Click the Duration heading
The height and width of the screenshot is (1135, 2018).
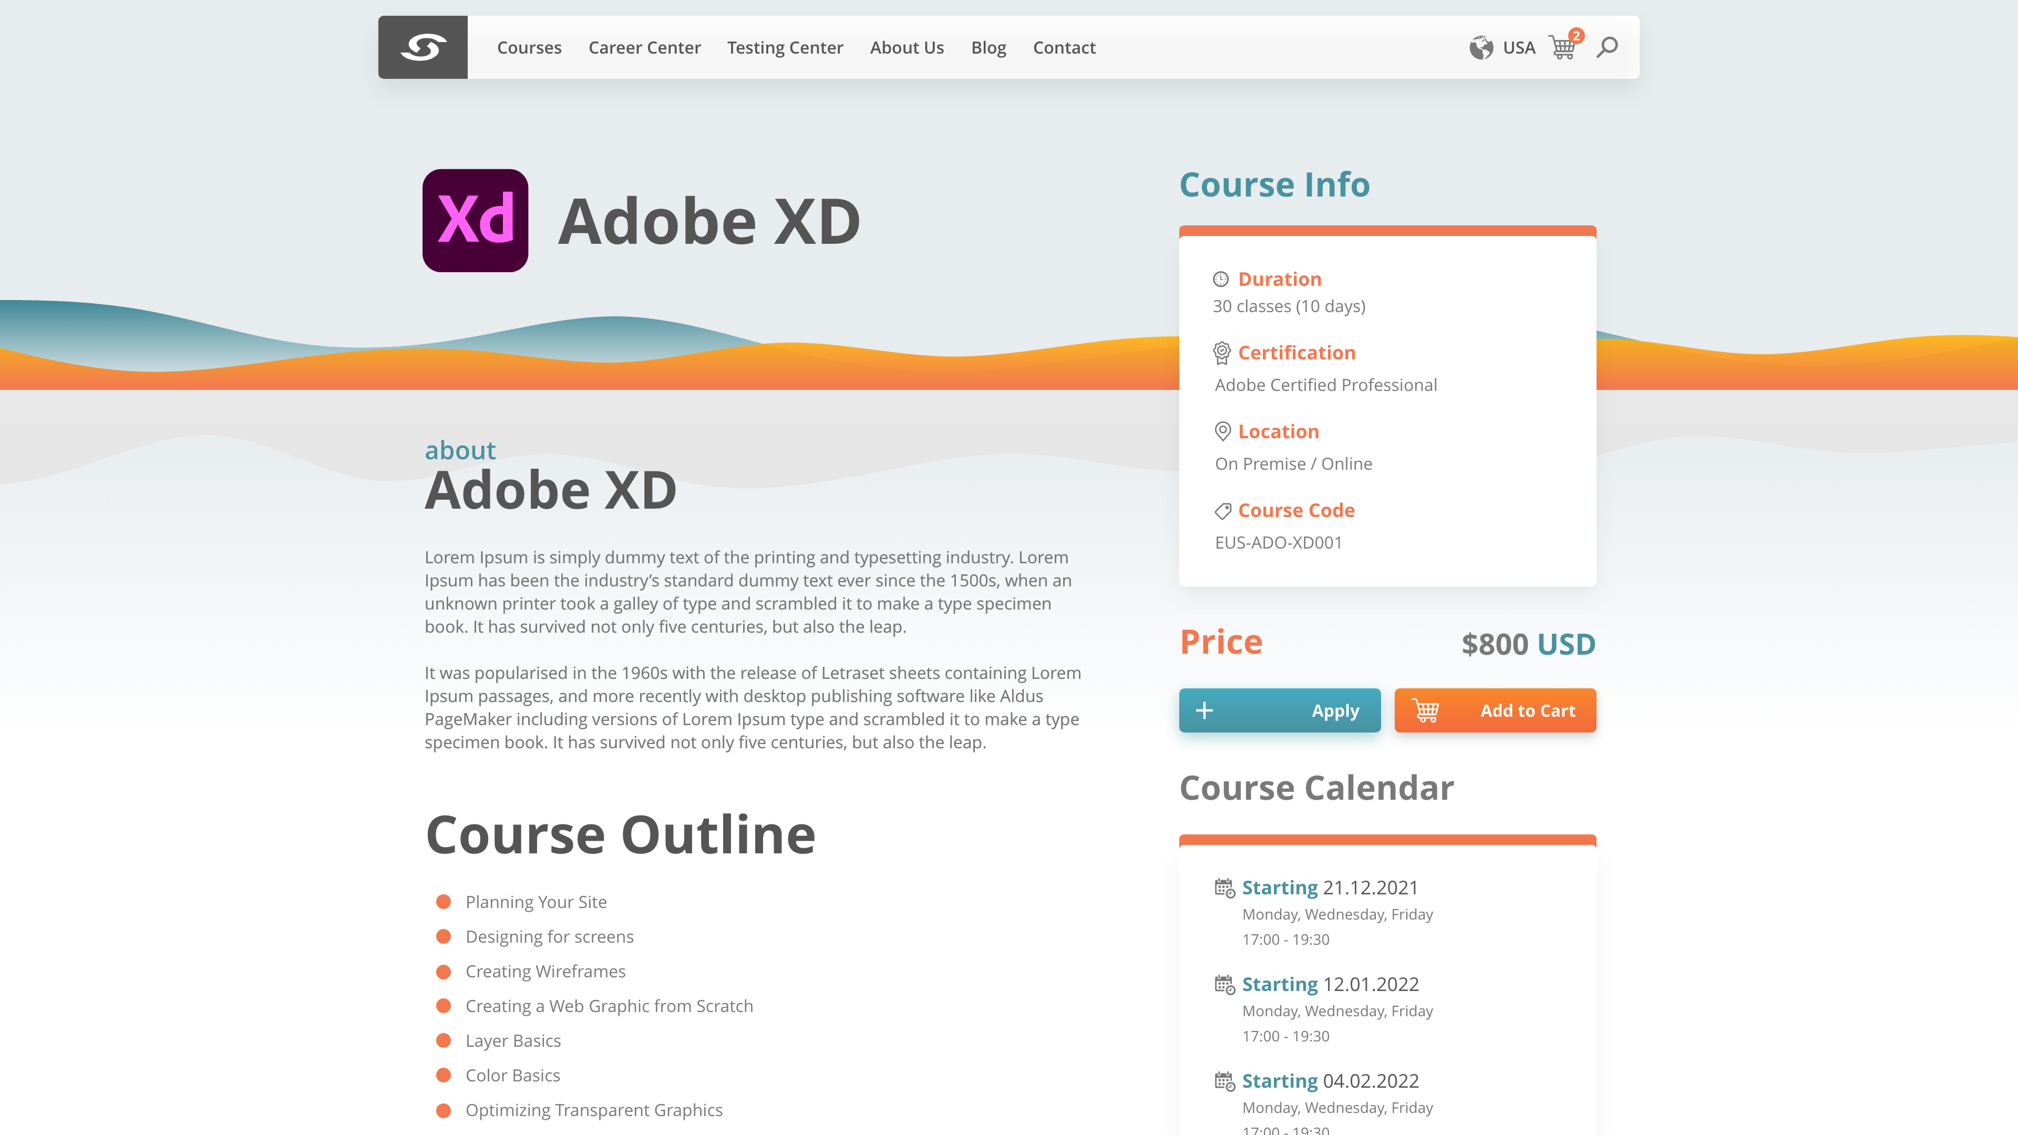click(1279, 279)
